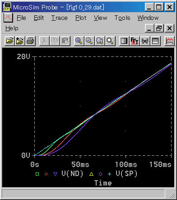
Task: Toggle the FFT (Fourier) button
Action: point(135,41)
